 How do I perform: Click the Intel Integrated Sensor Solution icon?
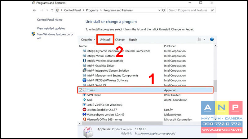coord(84,70)
